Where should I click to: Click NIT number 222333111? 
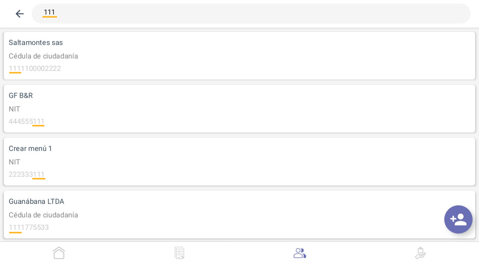27,174
